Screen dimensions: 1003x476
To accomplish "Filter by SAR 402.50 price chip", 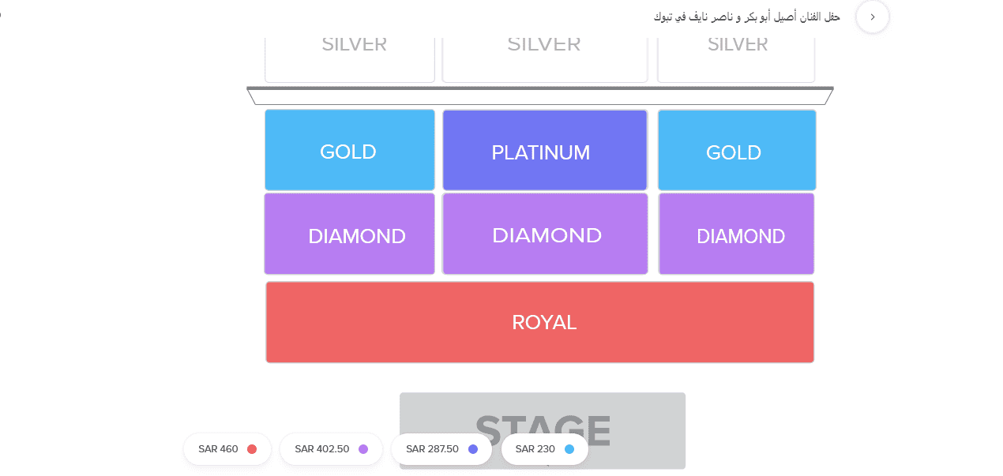I will (332, 449).
